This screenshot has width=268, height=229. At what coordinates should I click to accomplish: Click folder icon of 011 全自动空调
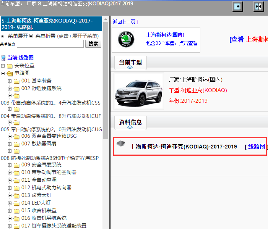[x=16, y=181]
